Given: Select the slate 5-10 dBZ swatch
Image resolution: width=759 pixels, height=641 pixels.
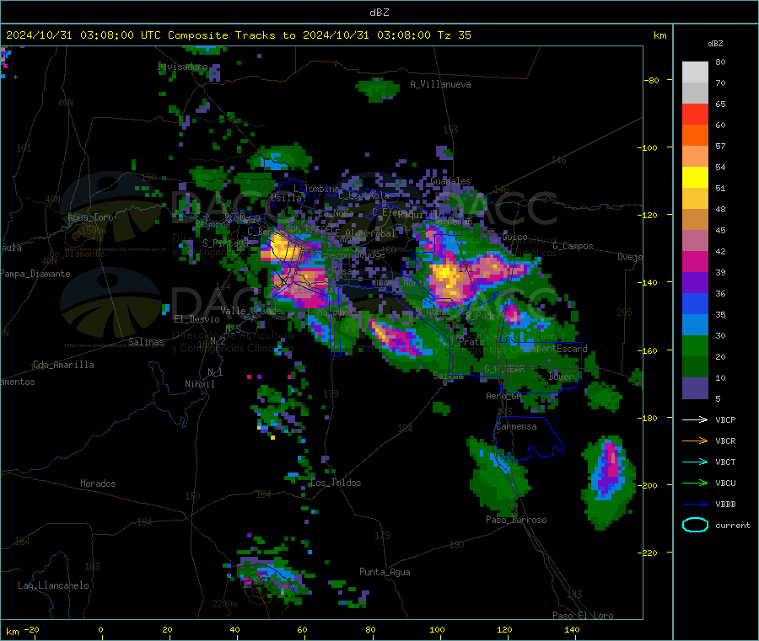Looking at the screenshot, I should click(x=695, y=388).
